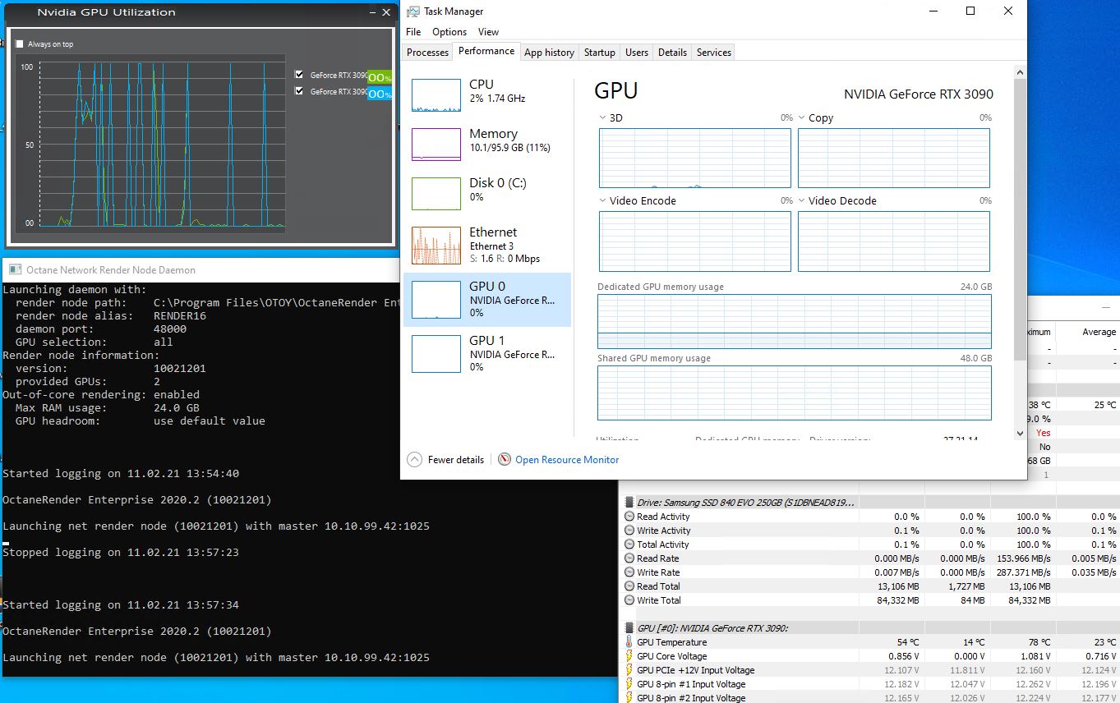Select Memory in the performance sidebar

[486, 145]
